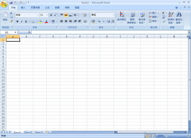
Task: Open Sort and Filter menu
Action: point(171,18)
